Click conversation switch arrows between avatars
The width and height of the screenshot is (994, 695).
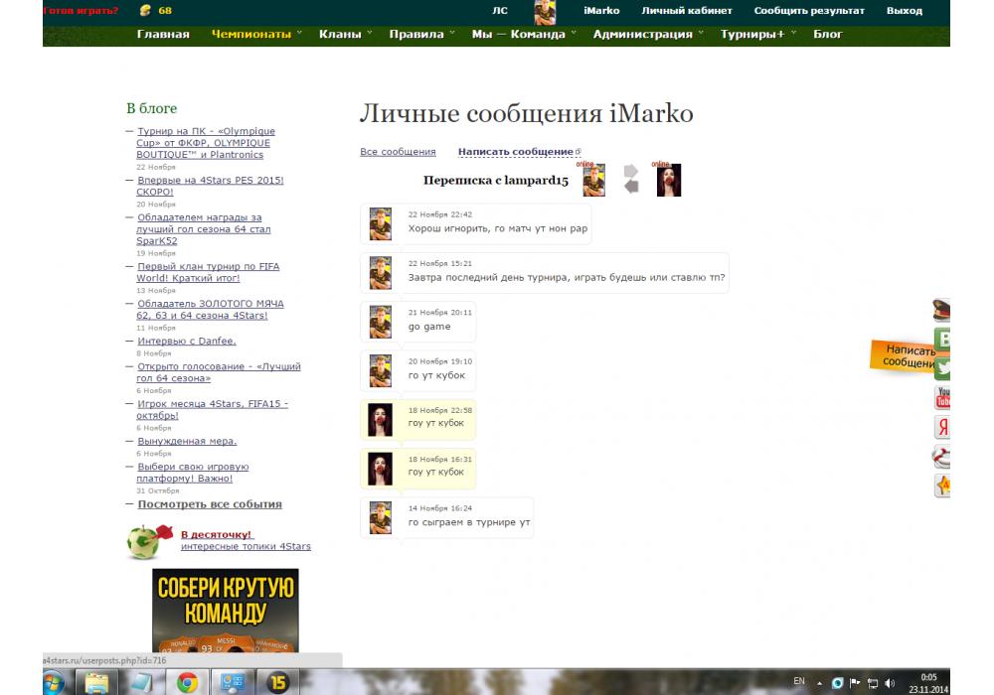(630, 179)
